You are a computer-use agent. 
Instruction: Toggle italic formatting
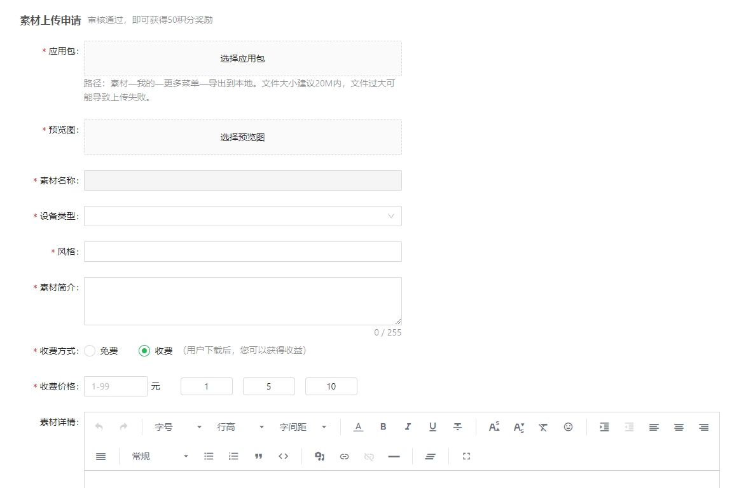[408, 427]
